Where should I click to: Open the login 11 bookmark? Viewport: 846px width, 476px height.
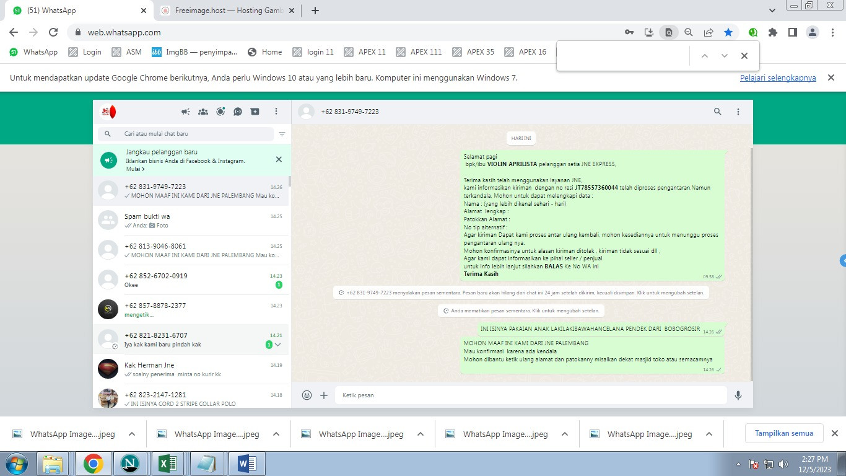click(x=313, y=52)
